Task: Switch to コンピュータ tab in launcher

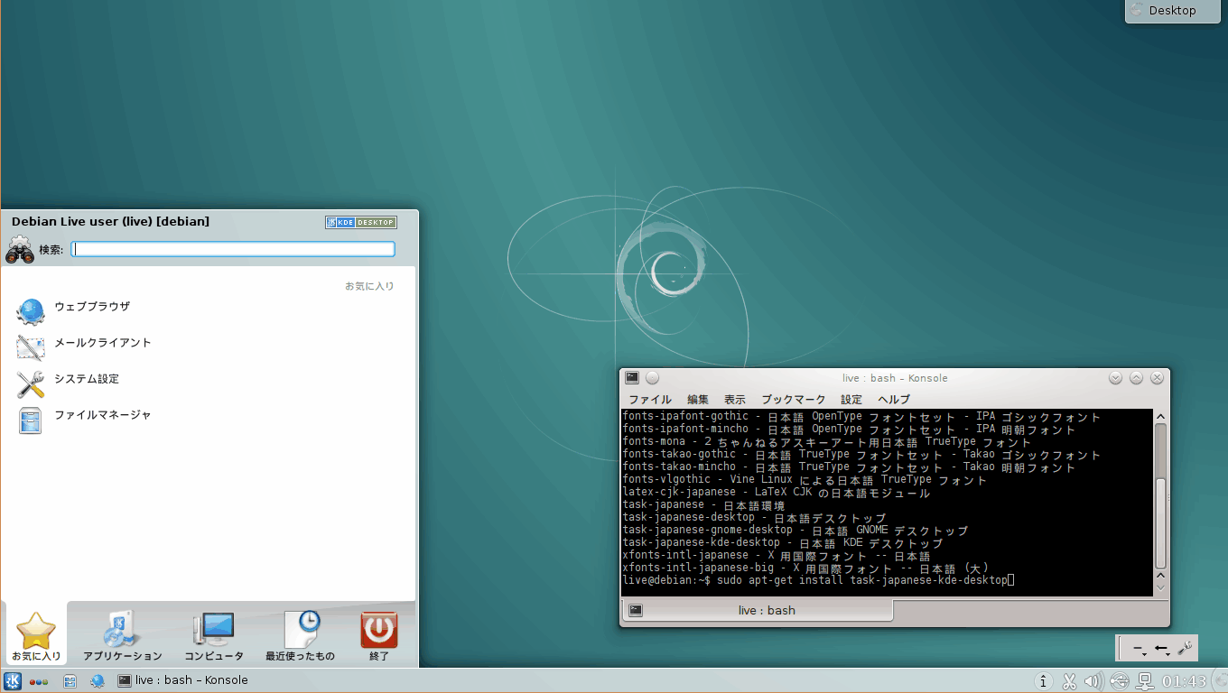Action: click(214, 635)
